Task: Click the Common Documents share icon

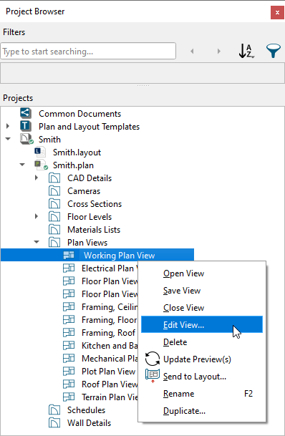Action: click(26, 113)
